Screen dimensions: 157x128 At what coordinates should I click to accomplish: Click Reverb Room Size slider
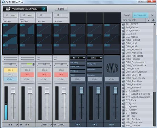(x=78, y=65)
